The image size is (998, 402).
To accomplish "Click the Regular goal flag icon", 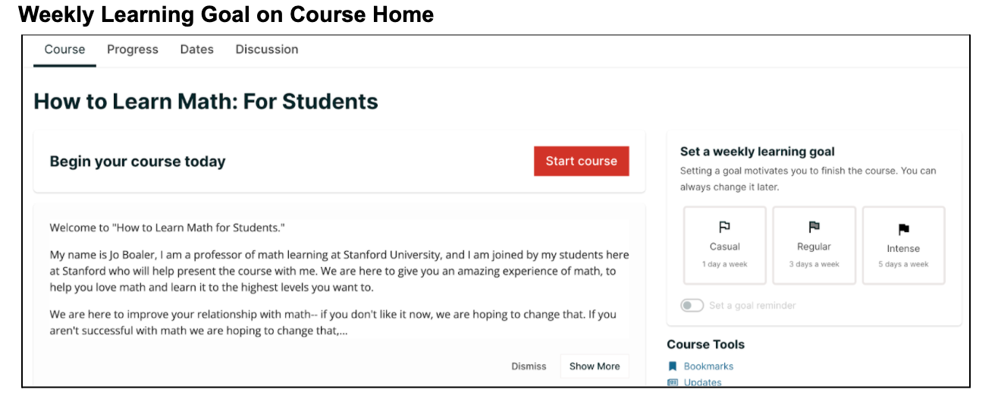I will click(x=814, y=227).
